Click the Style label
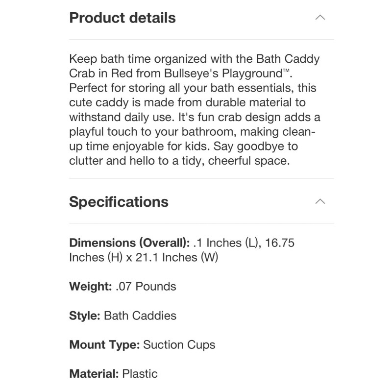 (x=85, y=316)
